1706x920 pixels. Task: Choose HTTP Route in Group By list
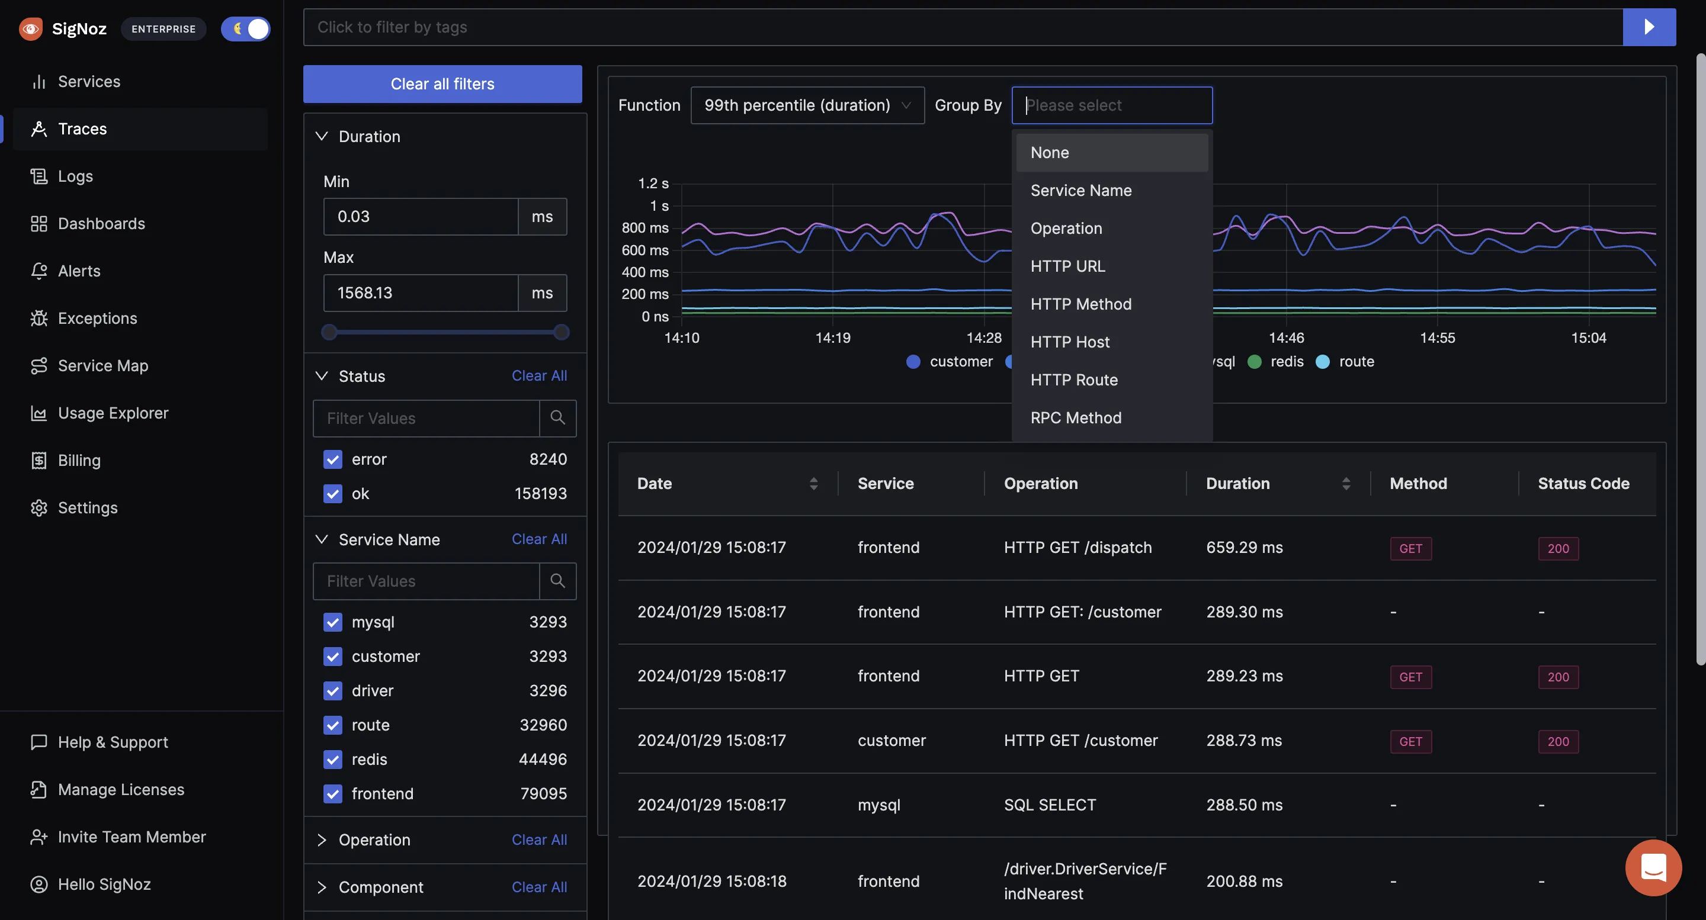pyautogui.click(x=1112, y=380)
